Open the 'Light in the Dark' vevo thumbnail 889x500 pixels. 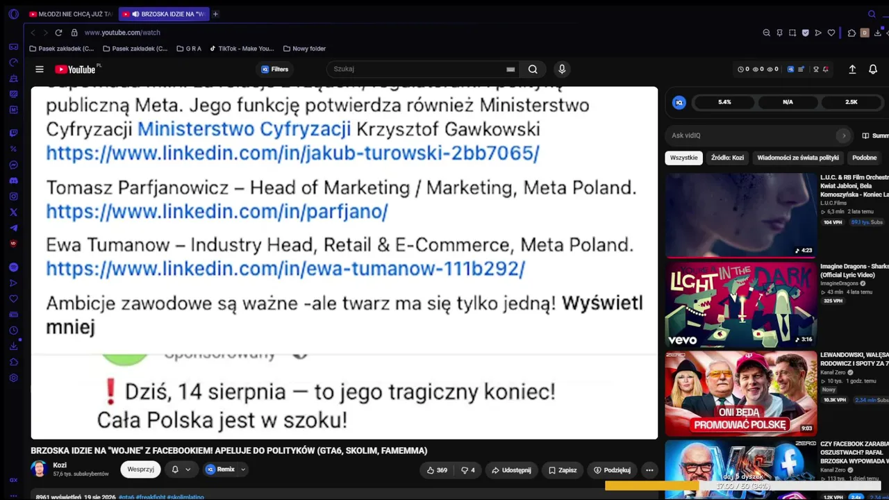pyautogui.click(x=741, y=304)
